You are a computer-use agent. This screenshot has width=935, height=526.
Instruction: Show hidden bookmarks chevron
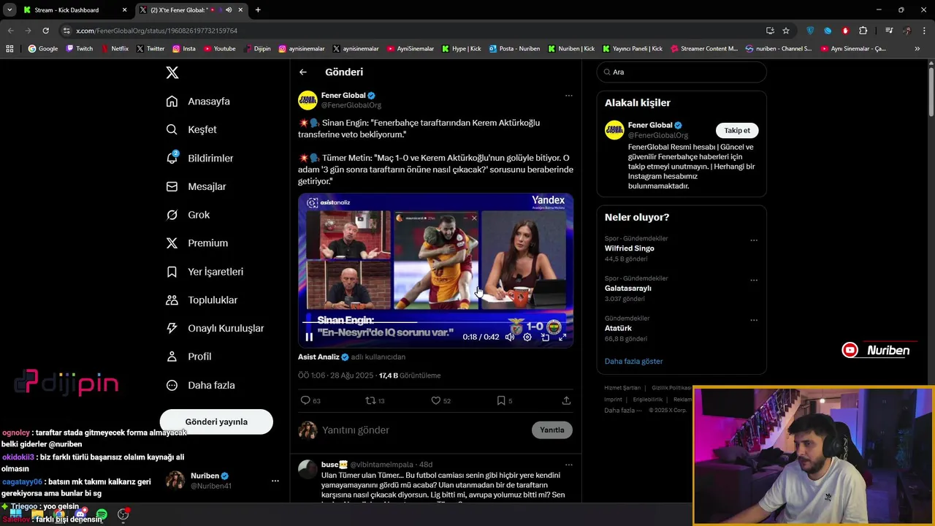coord(917,49)
